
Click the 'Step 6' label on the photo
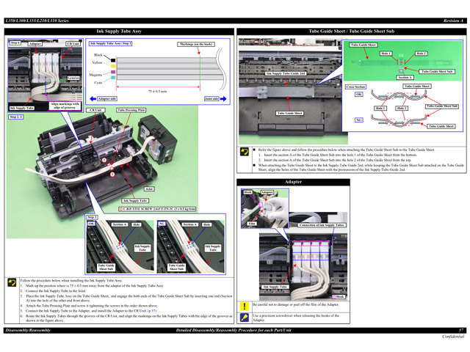pyautogui.click(x=15, y=43)
